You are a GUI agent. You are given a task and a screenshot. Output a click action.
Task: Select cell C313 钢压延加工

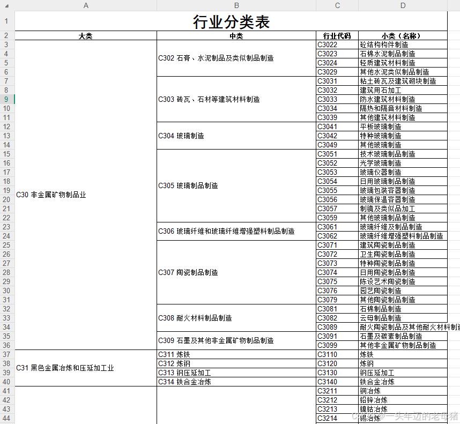pyautogui.click(x=236, y=373)
